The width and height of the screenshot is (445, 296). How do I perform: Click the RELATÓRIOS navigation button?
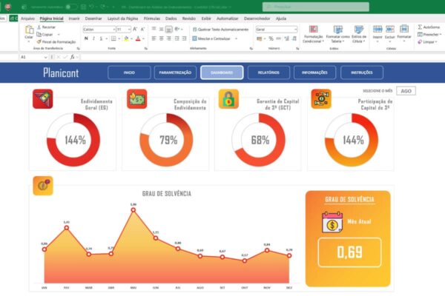click(x=268, y=73)
